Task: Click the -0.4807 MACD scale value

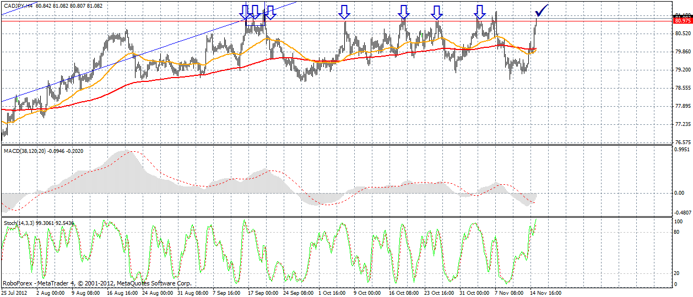Action: coord(681,213)
